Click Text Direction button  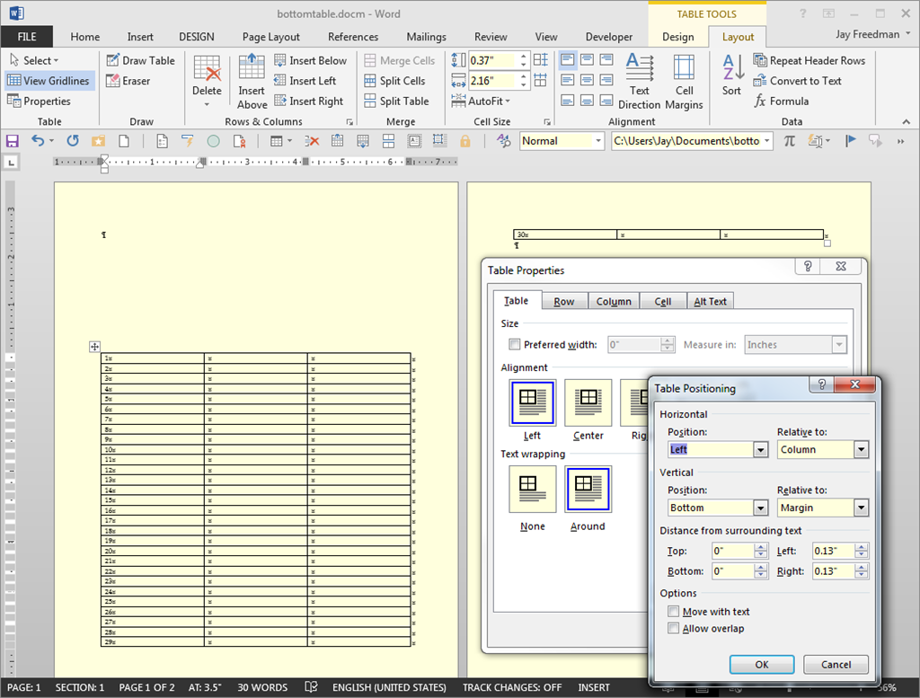coord(640,82)
